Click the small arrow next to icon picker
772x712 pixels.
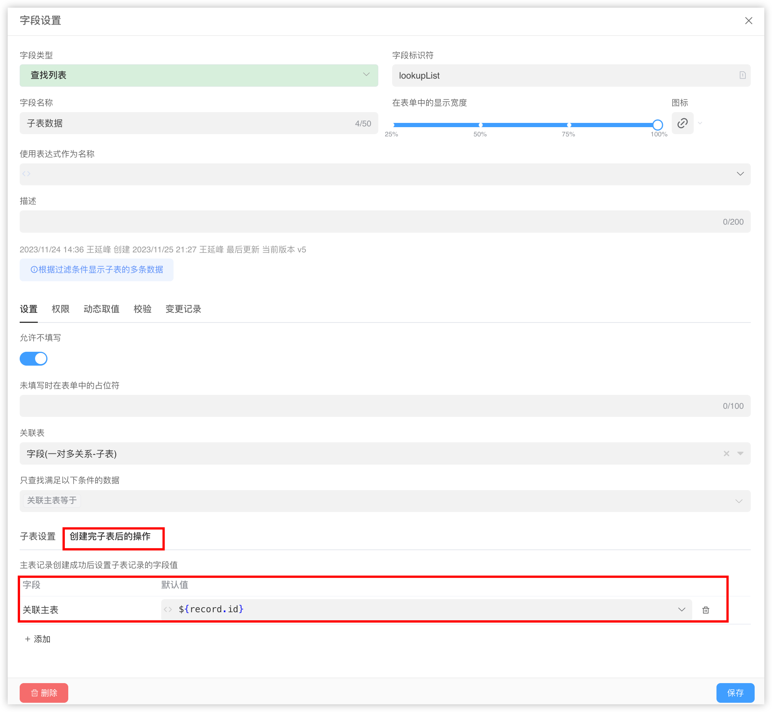tap(700, 123)
